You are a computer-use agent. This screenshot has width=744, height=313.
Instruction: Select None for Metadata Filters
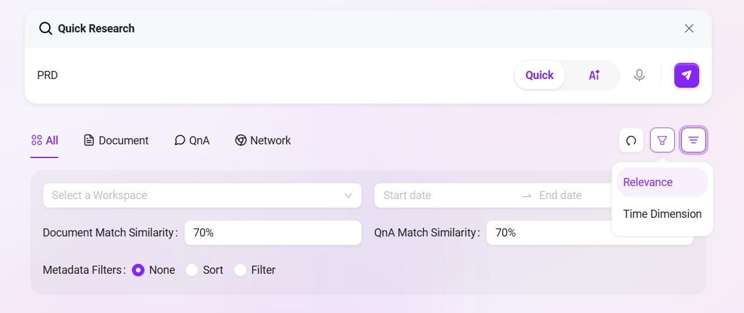point(138,270)
